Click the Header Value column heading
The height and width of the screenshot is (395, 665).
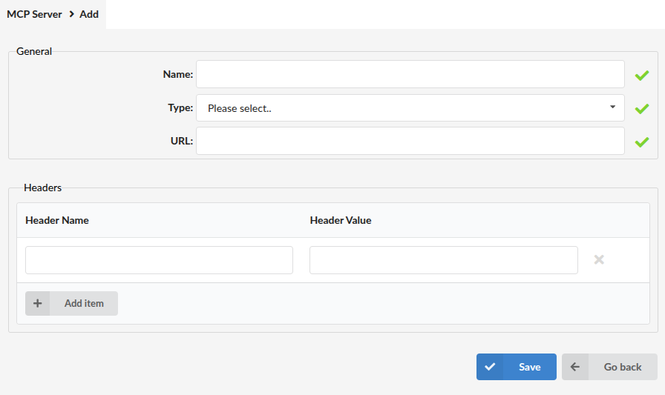[x=341, y=220]
